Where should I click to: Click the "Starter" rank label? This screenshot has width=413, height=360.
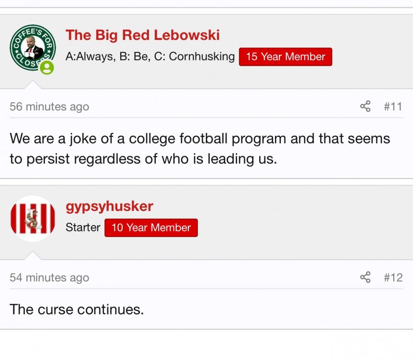tap(83, 228)
